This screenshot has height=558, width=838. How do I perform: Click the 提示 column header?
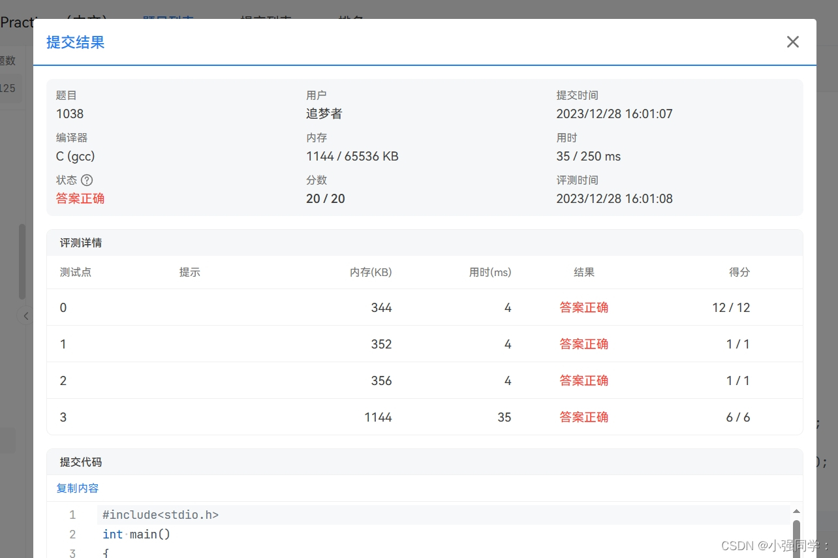(190, 272)
